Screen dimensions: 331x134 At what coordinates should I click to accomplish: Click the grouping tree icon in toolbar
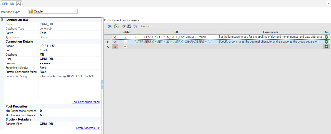pos(135,26)
